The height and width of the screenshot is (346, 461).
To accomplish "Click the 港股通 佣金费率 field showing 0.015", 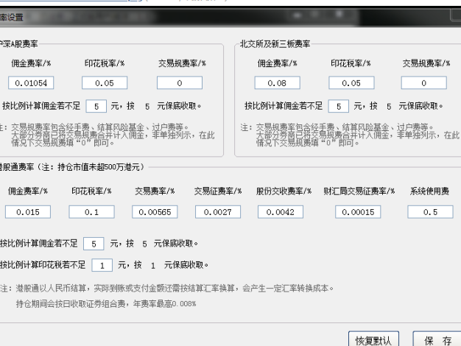I will [x=28, y=212].
